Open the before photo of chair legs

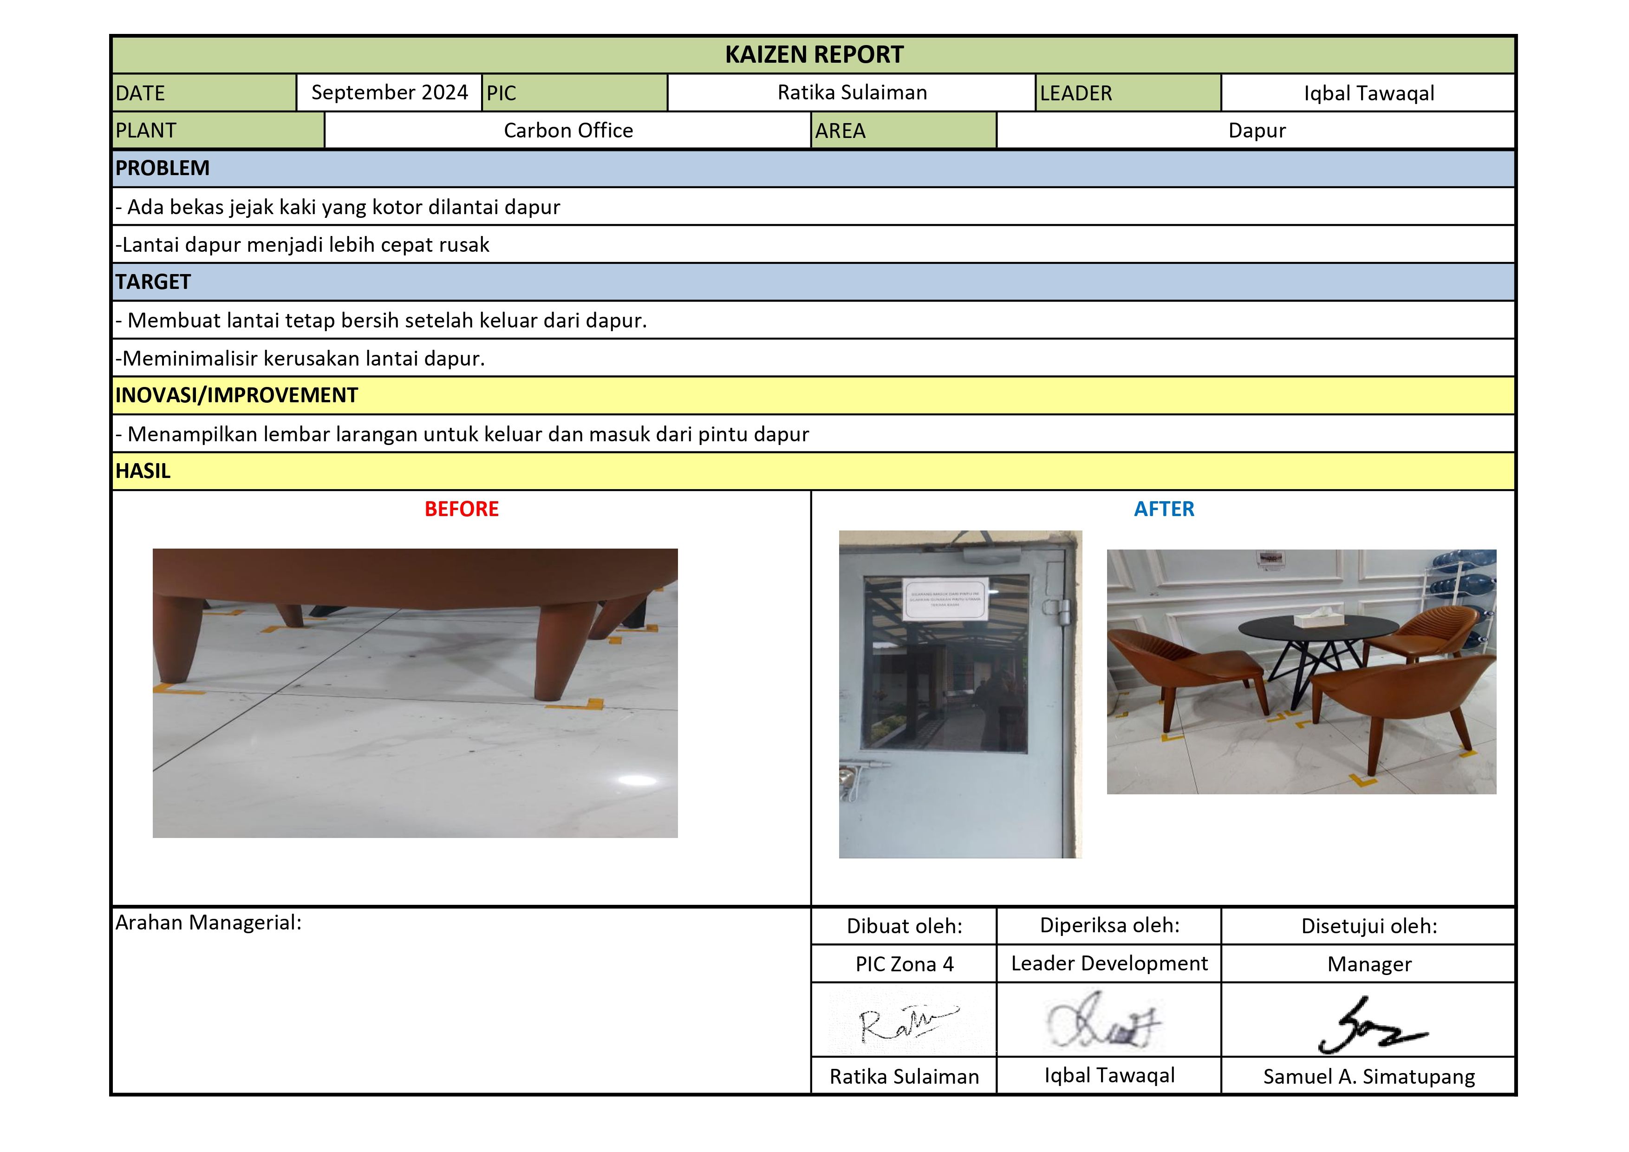415,693
